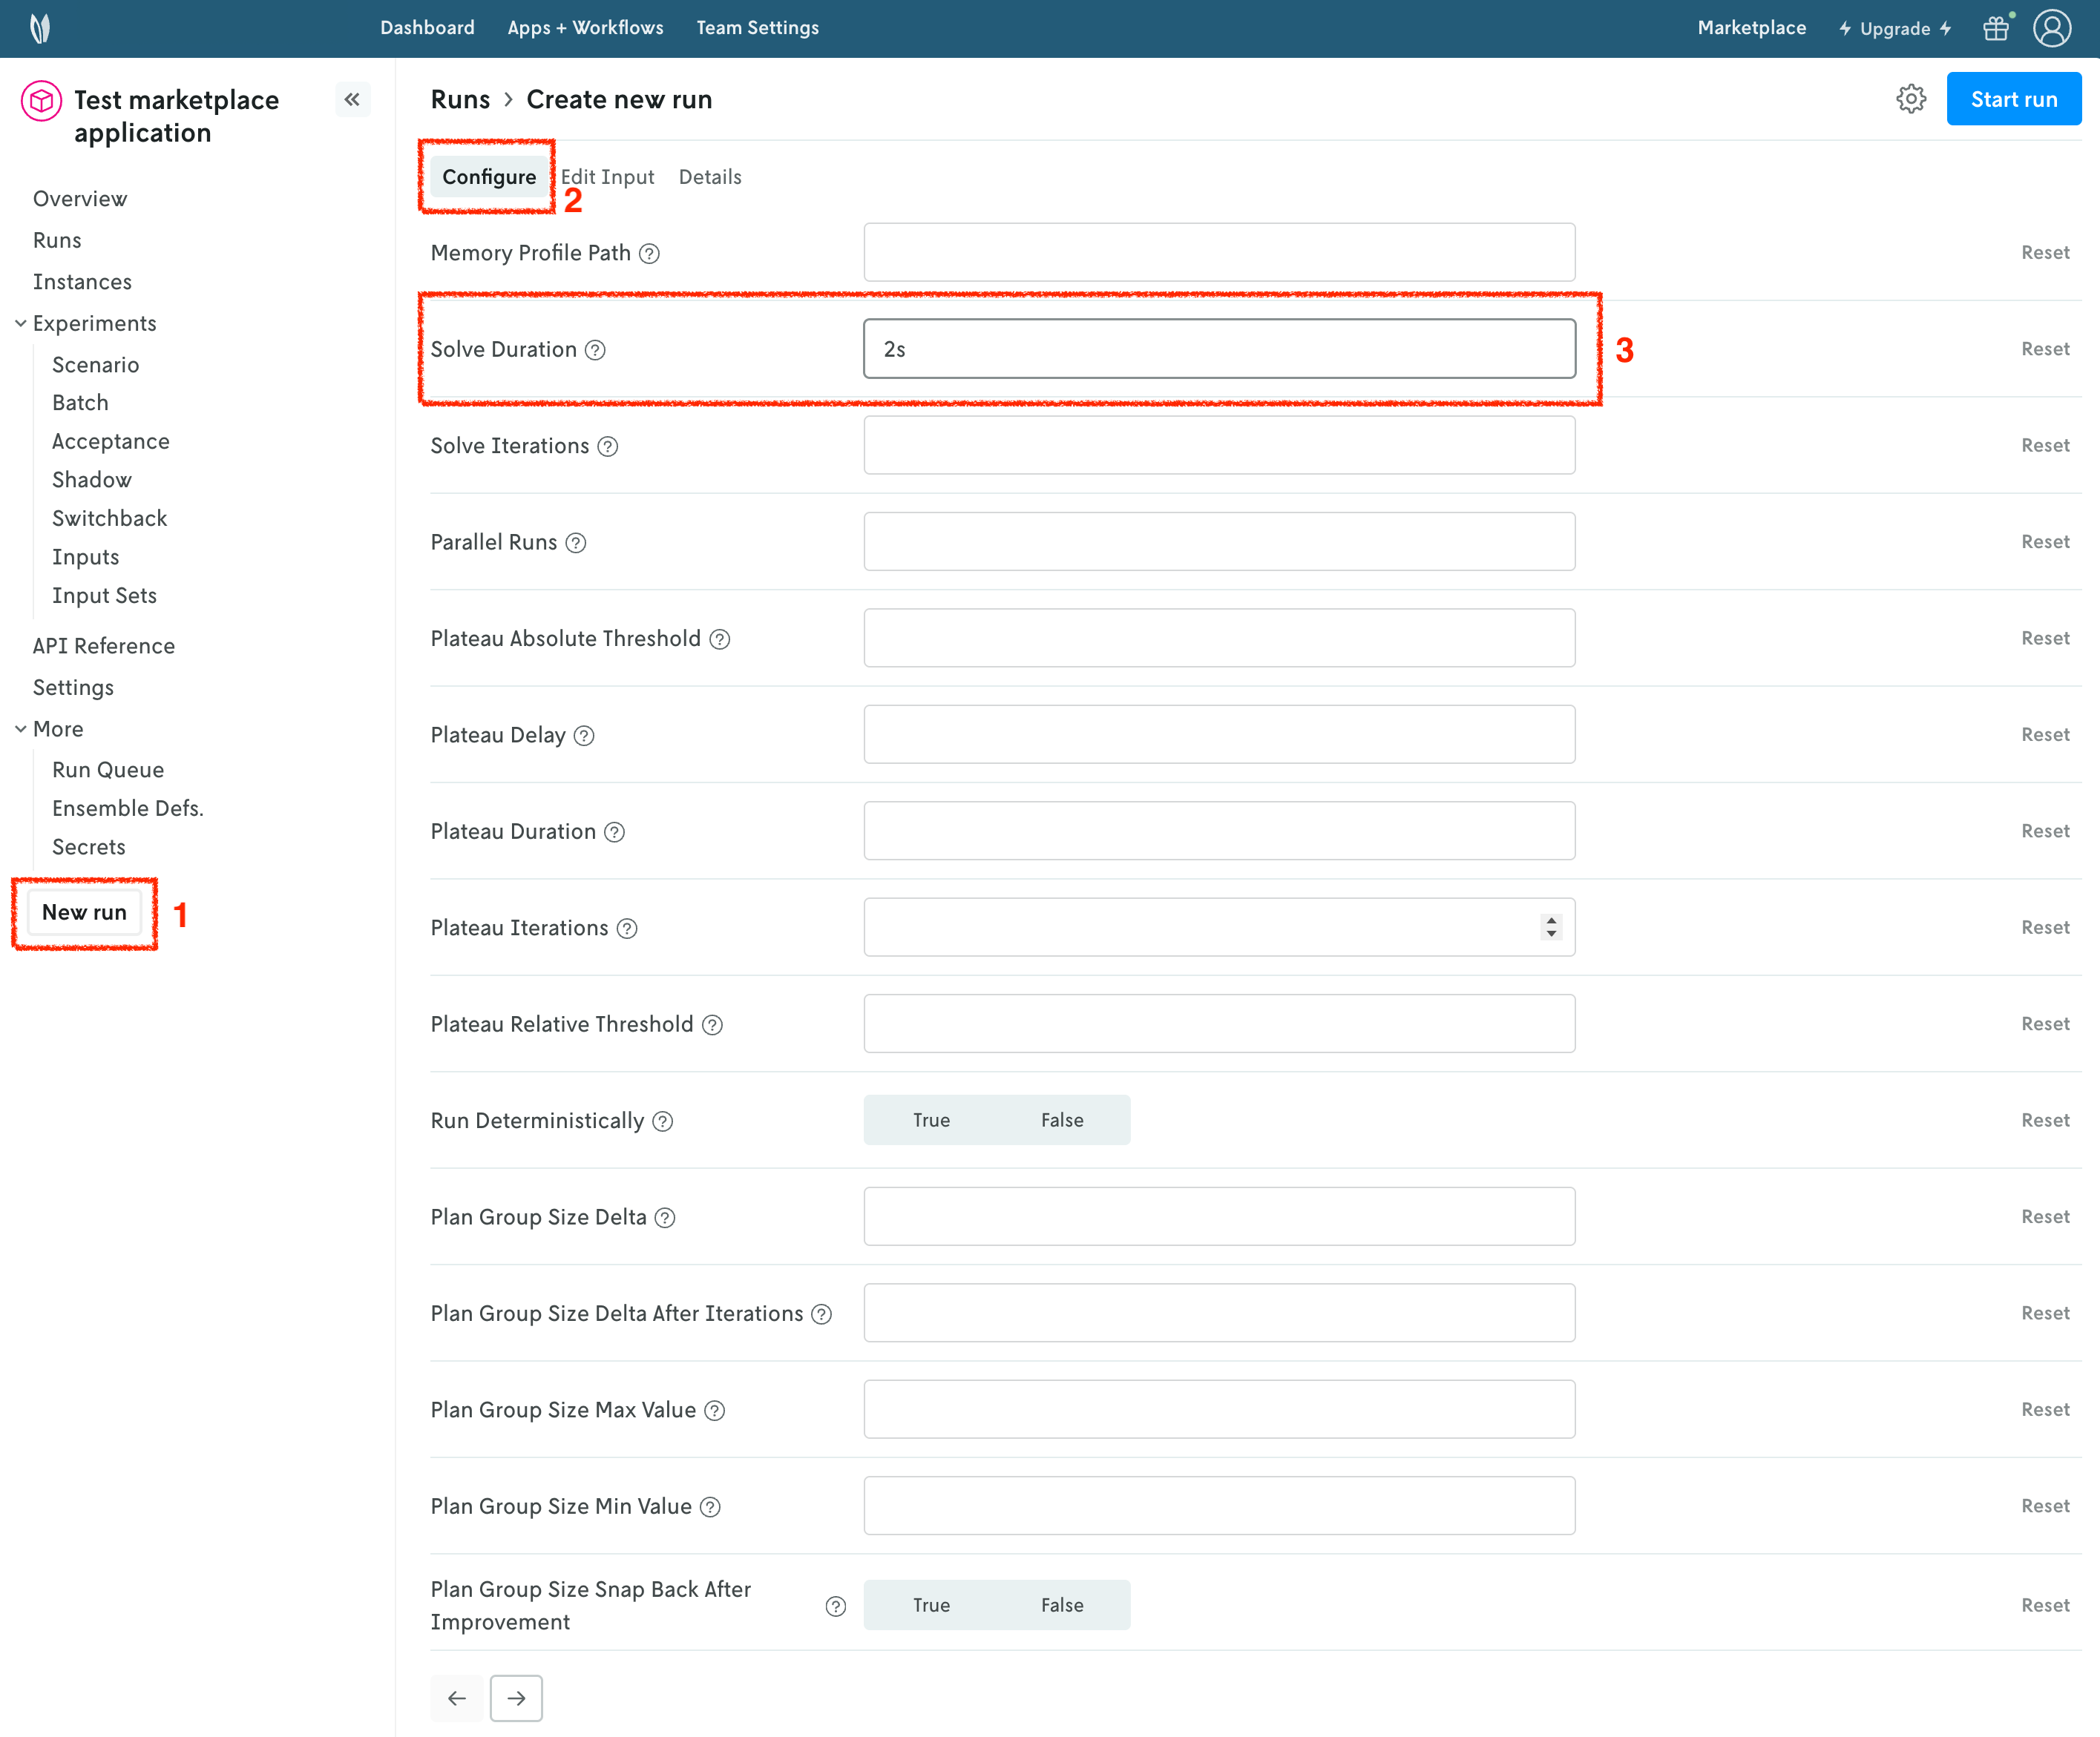Set Snap Back After Improvement to True
Screen dimensions: 2100x1737
click(x=931, y=1605)
